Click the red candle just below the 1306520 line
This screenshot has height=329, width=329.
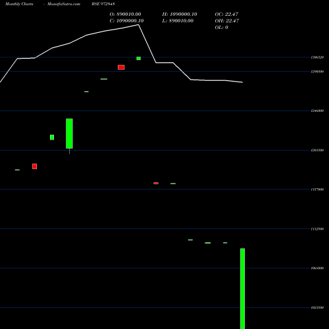pyautogui.click(x=121, y=67)
